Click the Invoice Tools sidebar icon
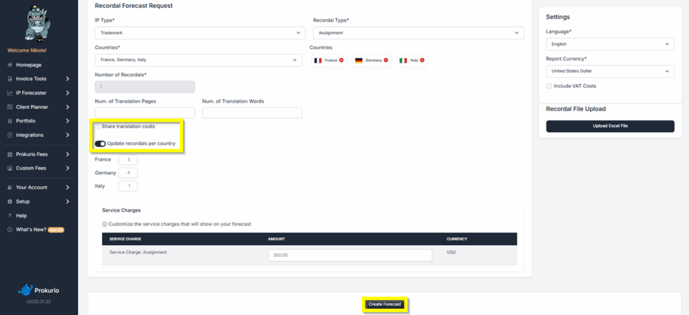This screenshot has width=689, height=315. click(9, 79)
